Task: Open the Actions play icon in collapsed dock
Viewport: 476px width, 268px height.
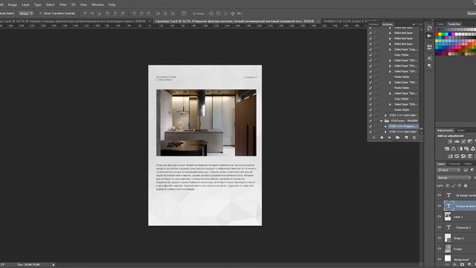Action: click(x=429, y=36)
